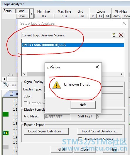The height and width of the screenshot is (155, 130).
Task: Click Kill All button
Action: click(x=61, y=149)
